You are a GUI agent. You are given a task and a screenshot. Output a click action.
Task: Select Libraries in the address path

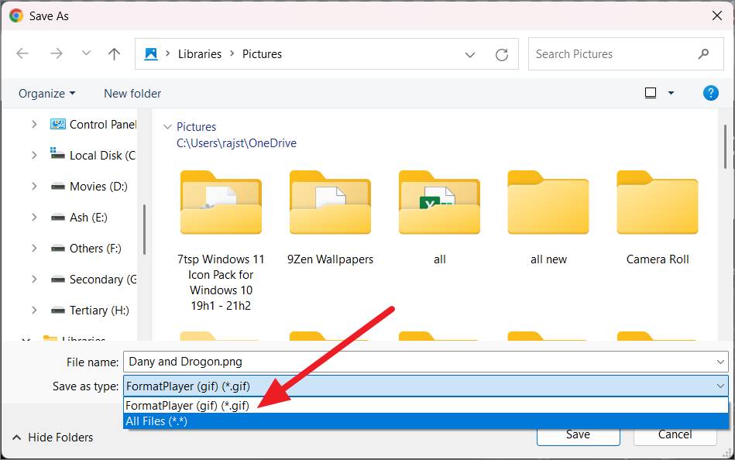click(x=200, y=54)
